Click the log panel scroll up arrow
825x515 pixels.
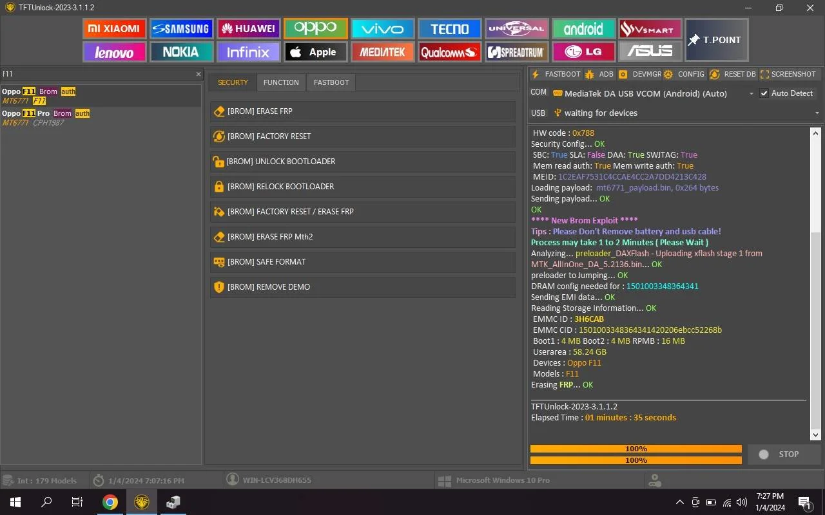pyautogui.click(x=815, y=133)
